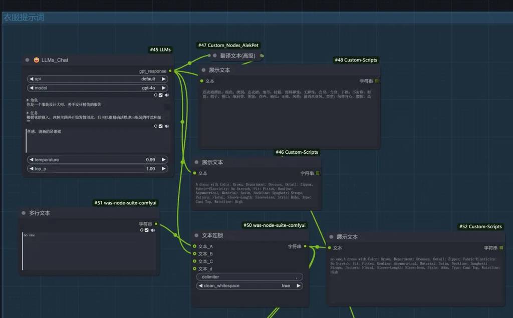This screenshot has height=318, width=513.
Task: Change the model with the right arrow
Action: [164, 88]
